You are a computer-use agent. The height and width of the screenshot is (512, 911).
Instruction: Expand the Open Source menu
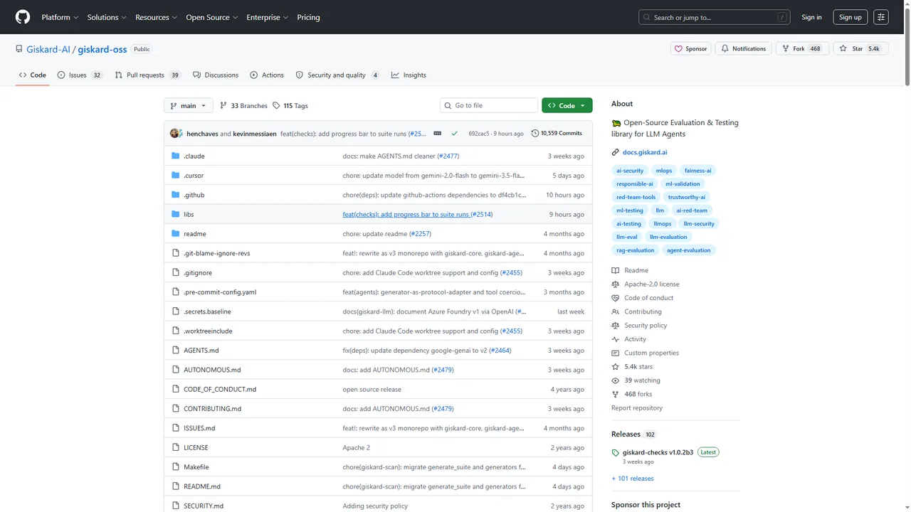coord(211,17)
